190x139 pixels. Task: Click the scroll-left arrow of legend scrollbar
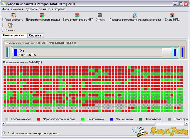pyautogui.click(x=4, y=124)
